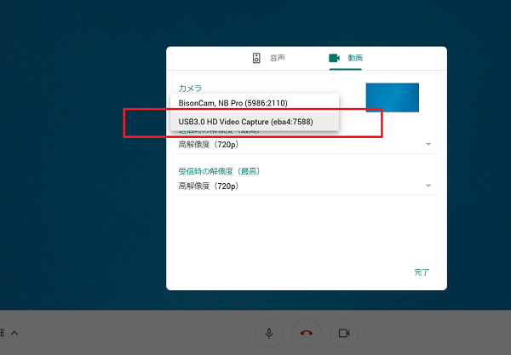Select USB3.0 HD Video Capture camera
This screenshot has width=511, height=355.
pyautogui.click(x=245, y=123)
